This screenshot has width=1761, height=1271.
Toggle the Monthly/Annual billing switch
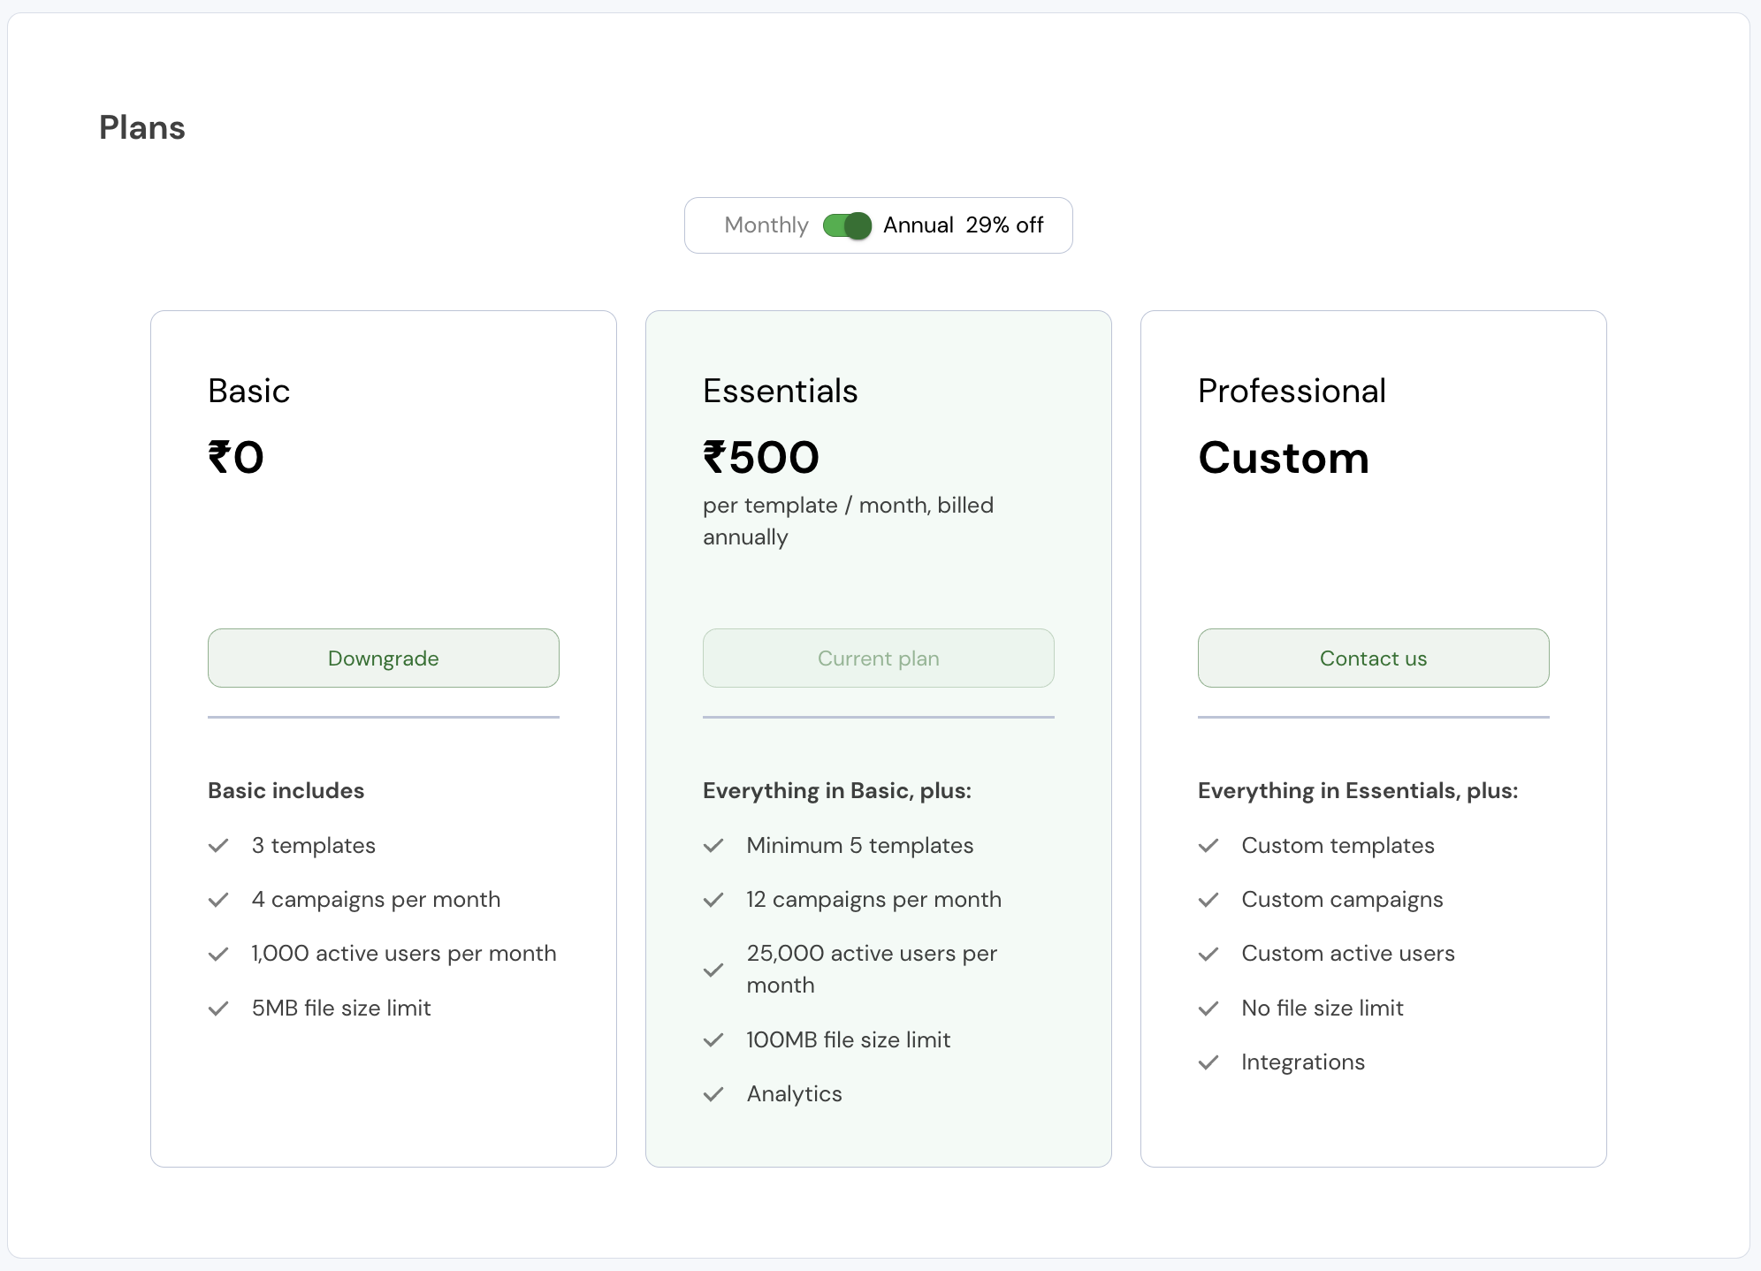[x=847, y=225]
